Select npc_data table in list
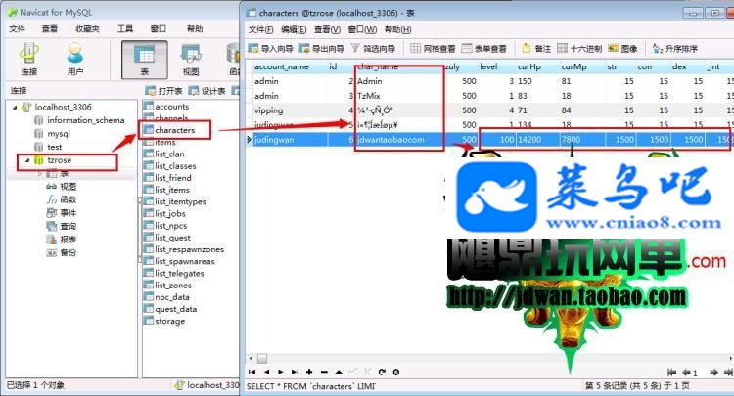The height and width of the screenshot is (396, 734). pos(172,297)
